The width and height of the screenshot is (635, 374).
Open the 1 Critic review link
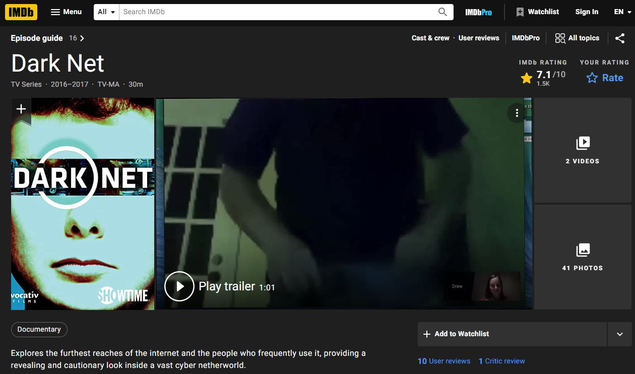pos(502,361)
